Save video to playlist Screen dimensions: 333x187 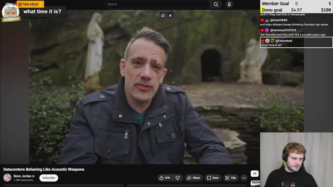coord(213,178)
